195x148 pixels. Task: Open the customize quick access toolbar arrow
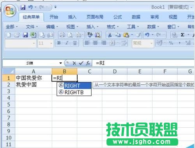55,7
